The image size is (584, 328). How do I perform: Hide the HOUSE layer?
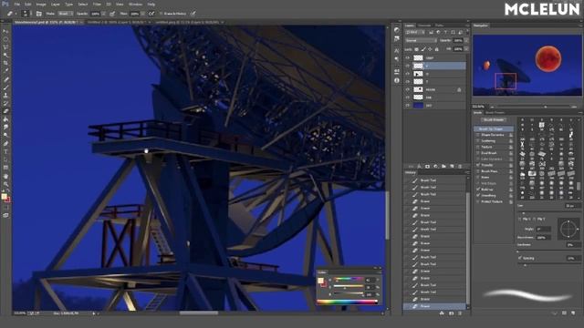[408, 89]
